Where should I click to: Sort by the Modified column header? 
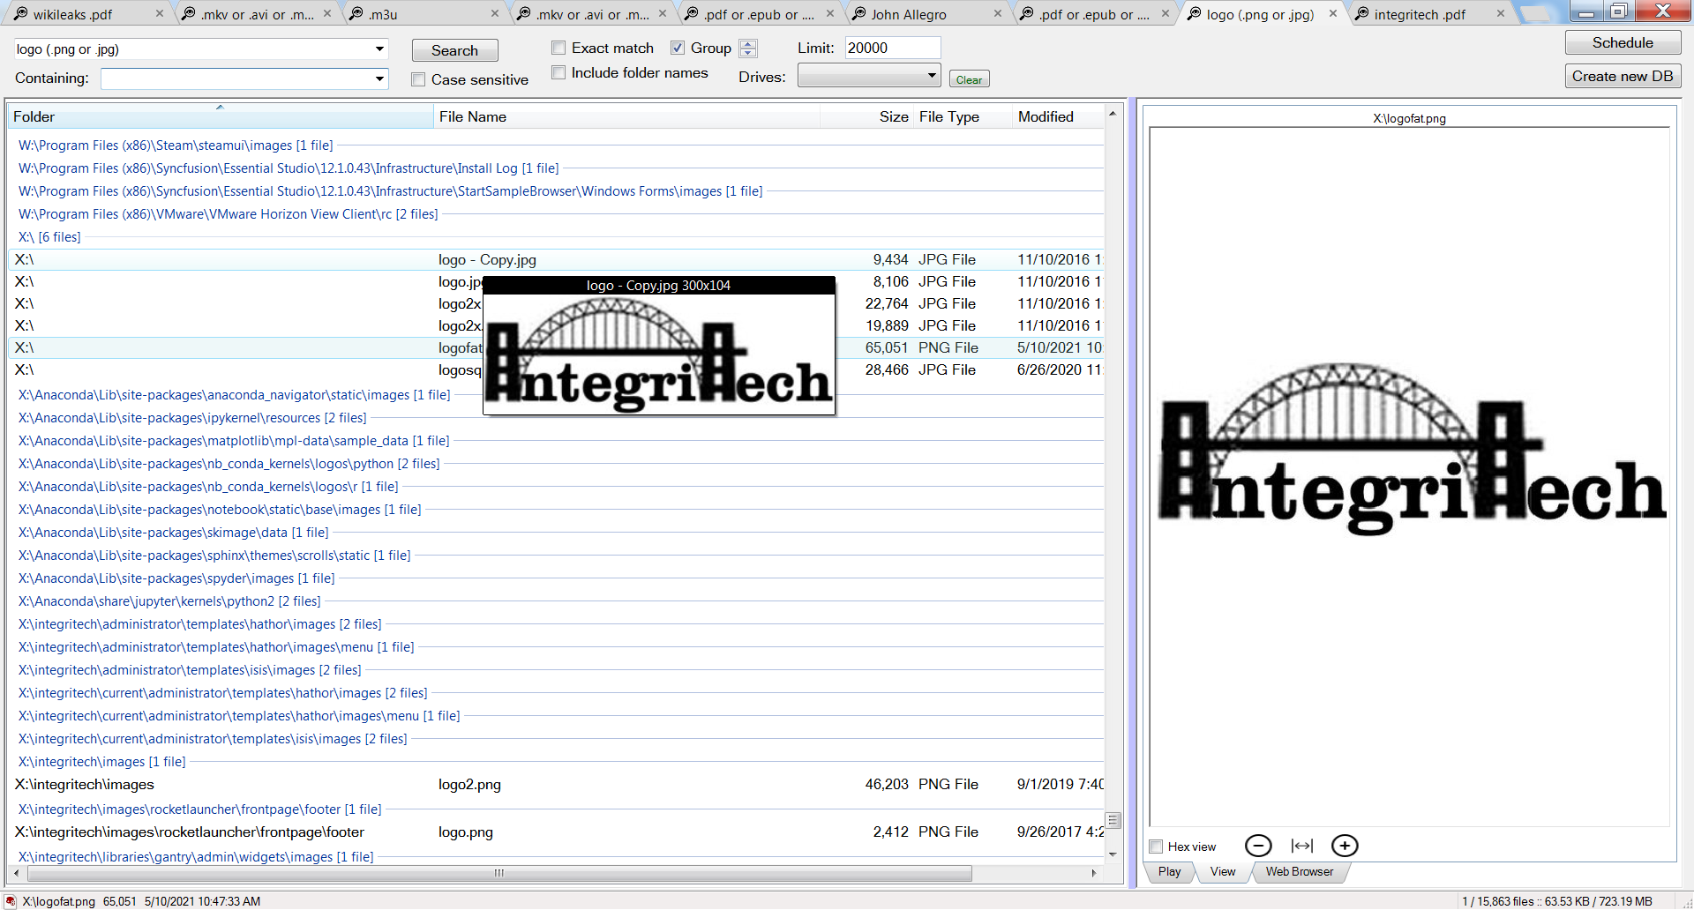pyautogui.click(x=1058, y=116)
